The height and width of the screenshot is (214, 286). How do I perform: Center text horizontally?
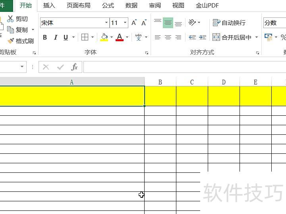(x=168, y=37)
